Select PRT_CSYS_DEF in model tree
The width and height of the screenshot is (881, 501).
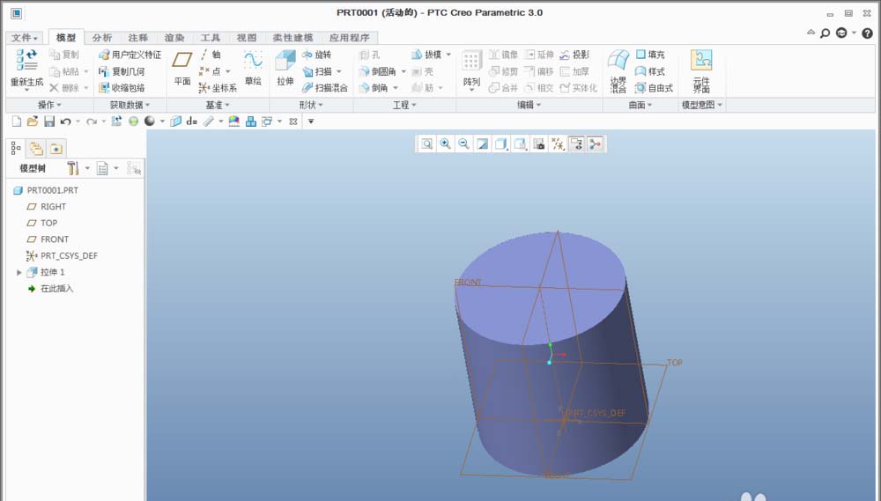(62, 255)
